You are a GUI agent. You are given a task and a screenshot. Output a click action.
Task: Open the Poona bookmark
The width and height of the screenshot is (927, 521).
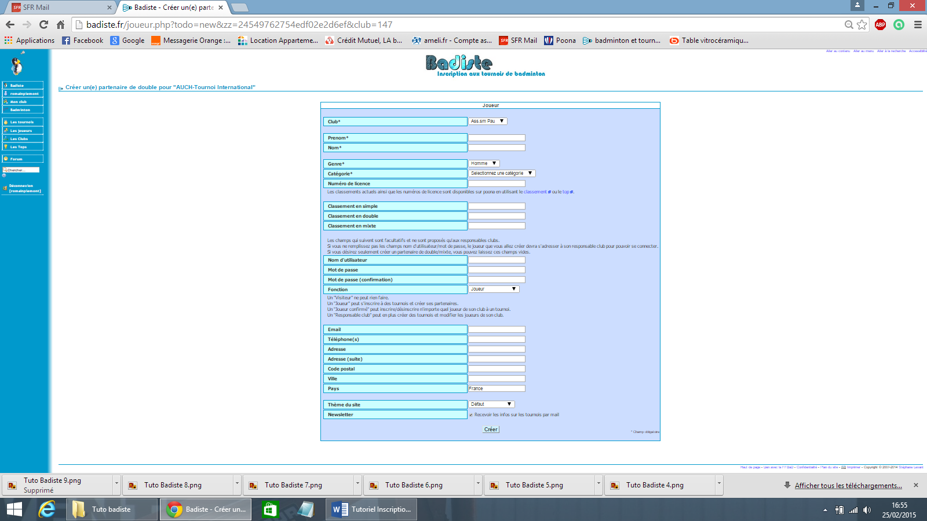(560, 41)
